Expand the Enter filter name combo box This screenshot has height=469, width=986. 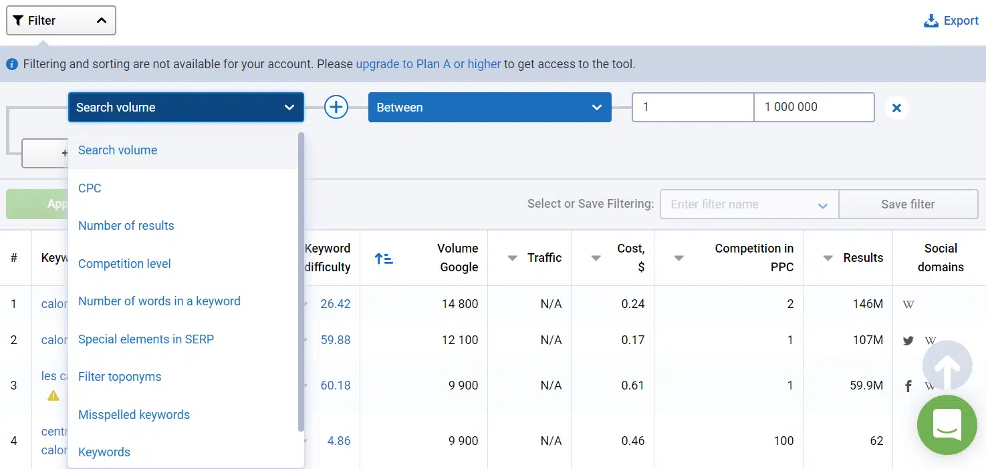[x=749, y=204]
